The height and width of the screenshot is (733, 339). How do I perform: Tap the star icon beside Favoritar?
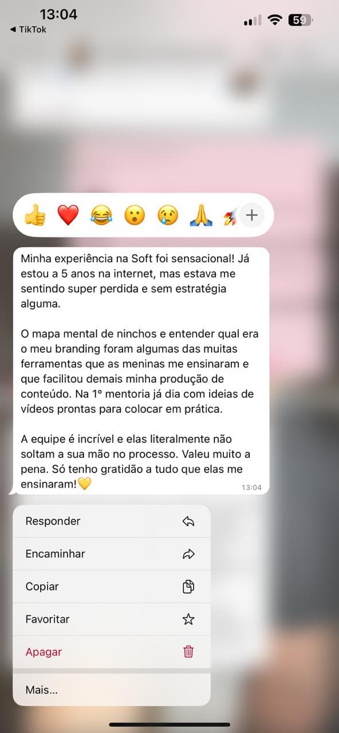point(188,619)
